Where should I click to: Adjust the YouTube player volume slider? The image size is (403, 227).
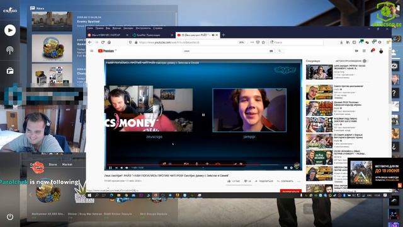point(127,168)
